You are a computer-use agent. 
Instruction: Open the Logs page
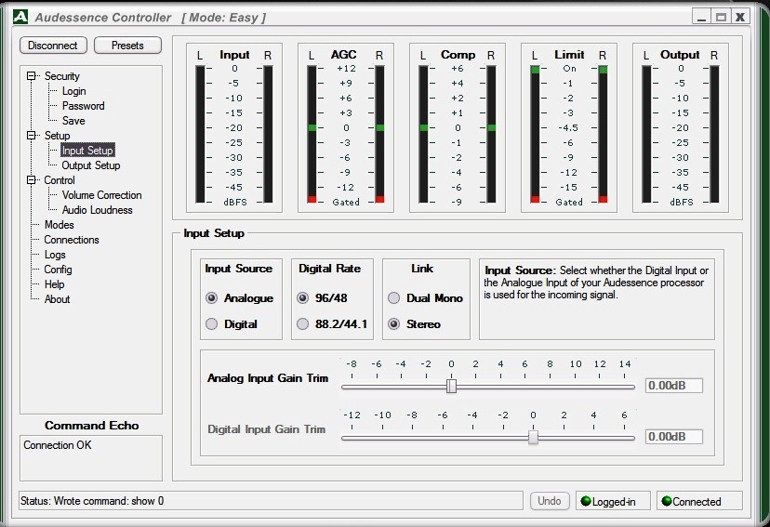[55, 255]
